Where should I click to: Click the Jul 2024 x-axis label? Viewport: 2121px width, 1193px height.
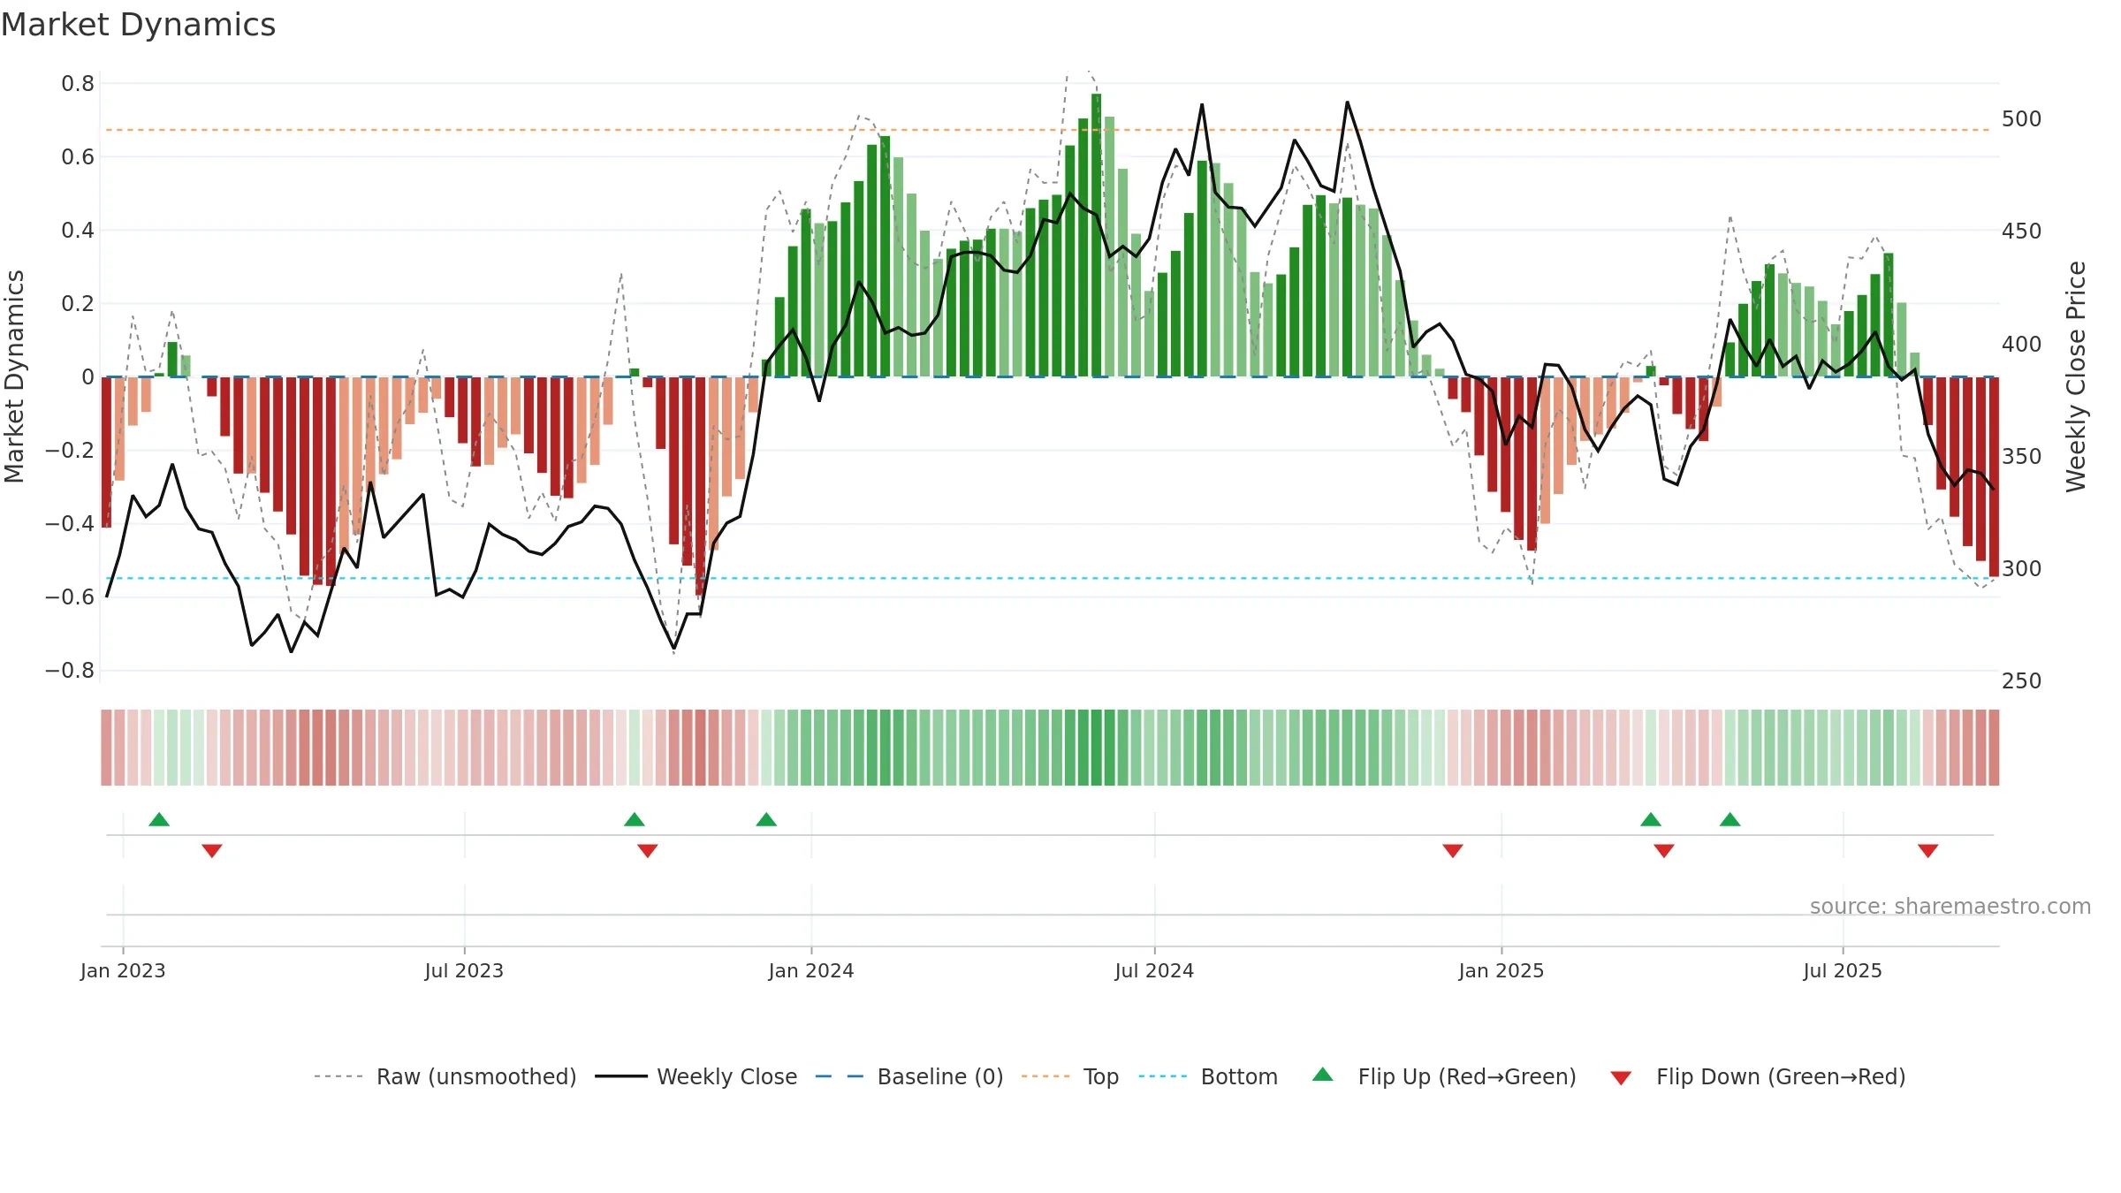1154,971
